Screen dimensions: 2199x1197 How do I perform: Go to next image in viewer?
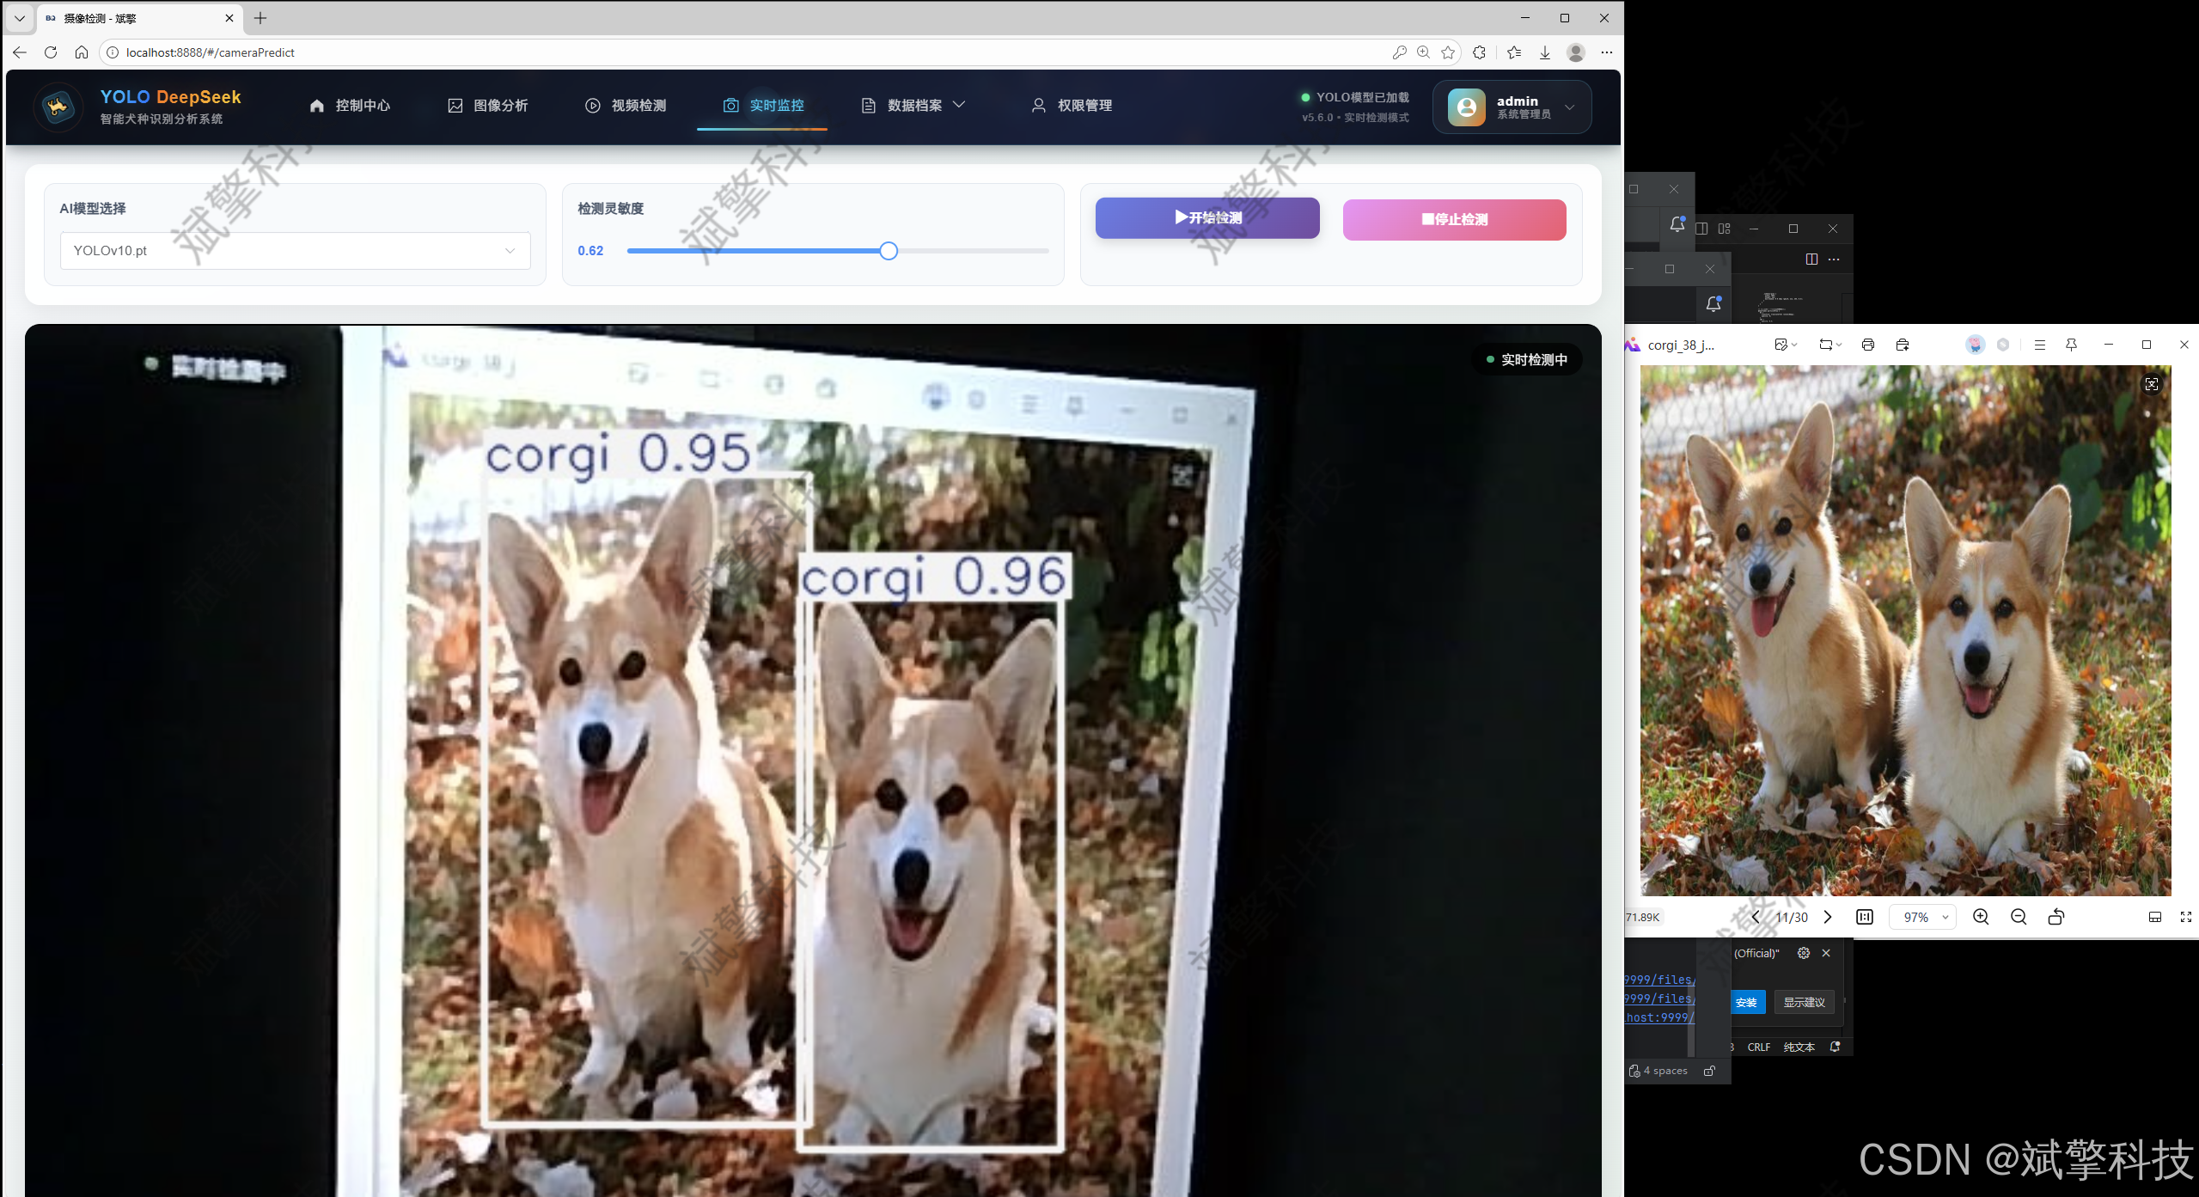[1828, 917]
